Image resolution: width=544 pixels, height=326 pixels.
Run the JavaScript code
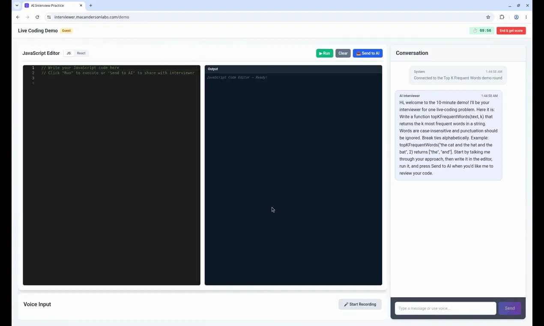pos(324,53)
